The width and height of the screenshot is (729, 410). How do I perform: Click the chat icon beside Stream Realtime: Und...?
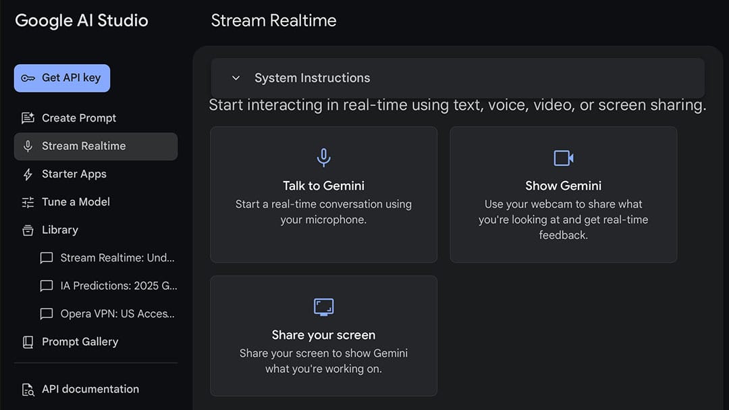click(47, 258)
